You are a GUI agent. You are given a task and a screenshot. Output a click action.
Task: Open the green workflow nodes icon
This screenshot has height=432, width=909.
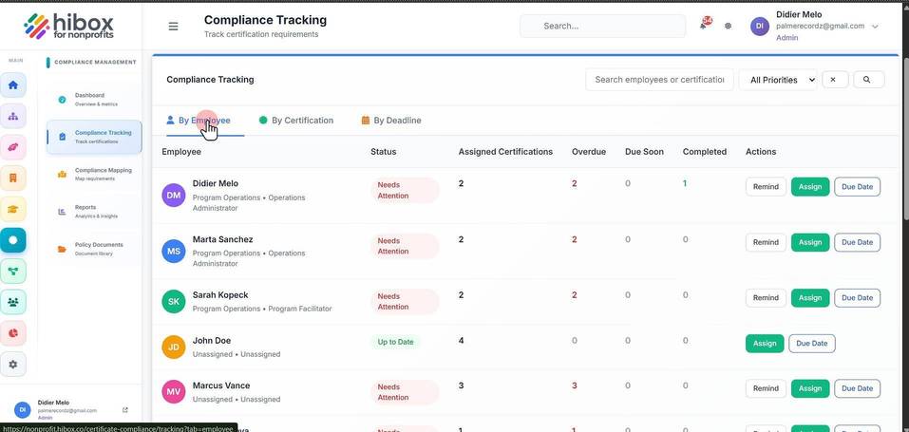(12, 271)
